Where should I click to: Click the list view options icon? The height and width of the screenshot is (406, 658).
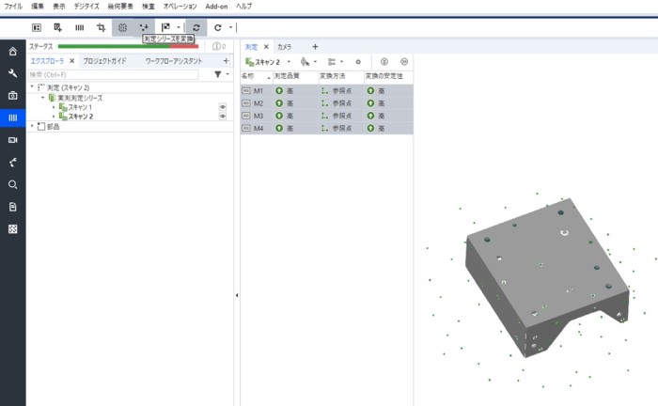[x=332, y=62]
